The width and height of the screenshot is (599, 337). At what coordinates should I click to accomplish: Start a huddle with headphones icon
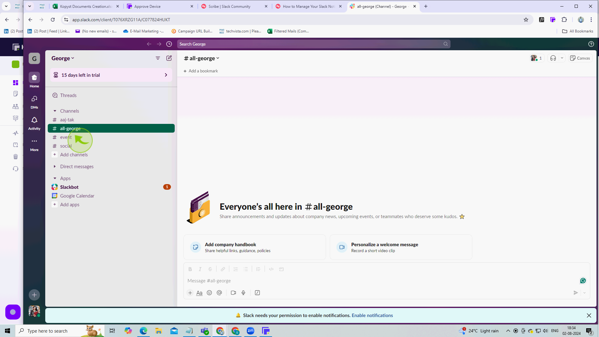[x=553, y=58]
